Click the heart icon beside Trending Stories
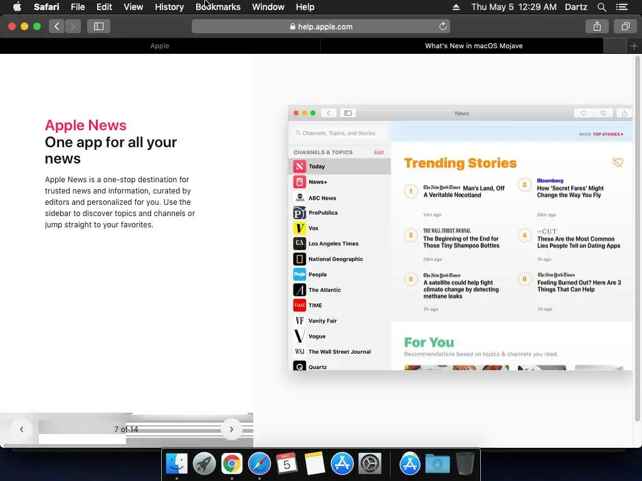 click(x=618, y=163)
